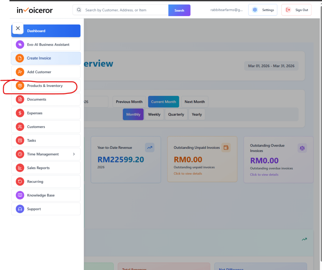Click the Previous Month button
Image resolution: width=322 pixels, height=270 pixels.
[x=129, y=102]
